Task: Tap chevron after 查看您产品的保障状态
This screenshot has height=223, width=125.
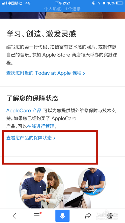Action: click(x=54, y=138)
